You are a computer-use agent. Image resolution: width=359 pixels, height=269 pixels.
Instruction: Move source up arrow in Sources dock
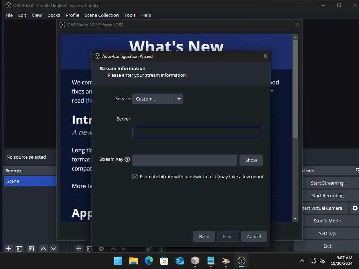pyautogui.click(x=114, y=249)
